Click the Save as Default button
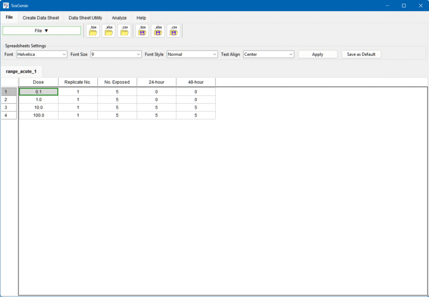 click(x=361, y=54)
